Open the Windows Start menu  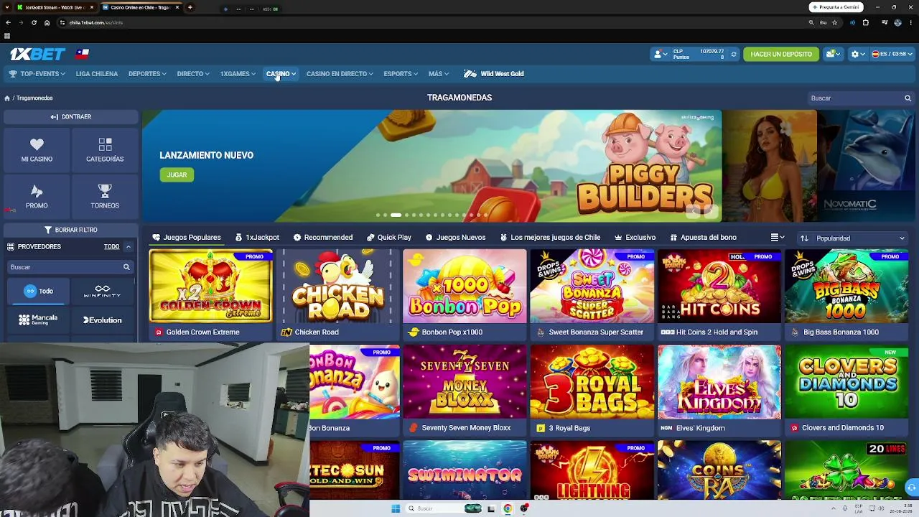click(395, 508)
